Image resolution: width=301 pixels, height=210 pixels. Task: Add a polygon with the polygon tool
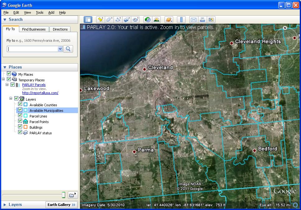109,20
